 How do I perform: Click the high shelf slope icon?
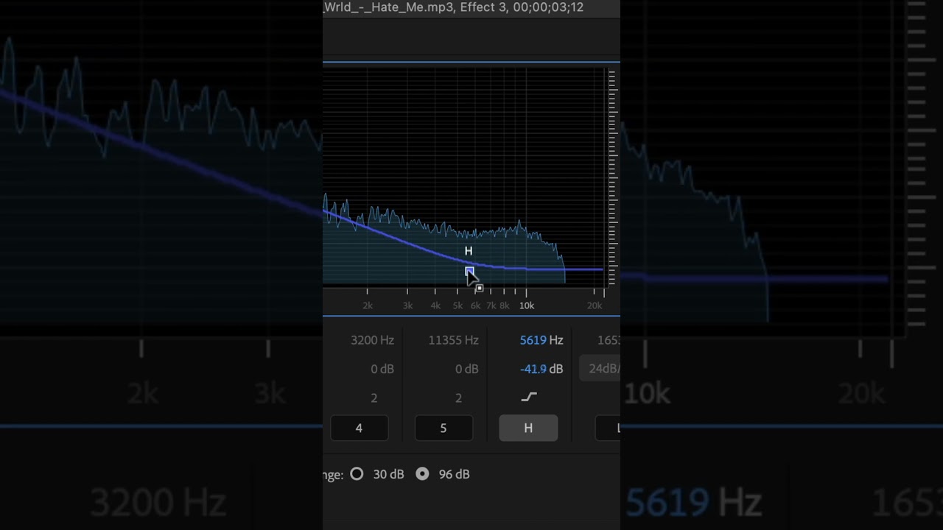[529, 397]
